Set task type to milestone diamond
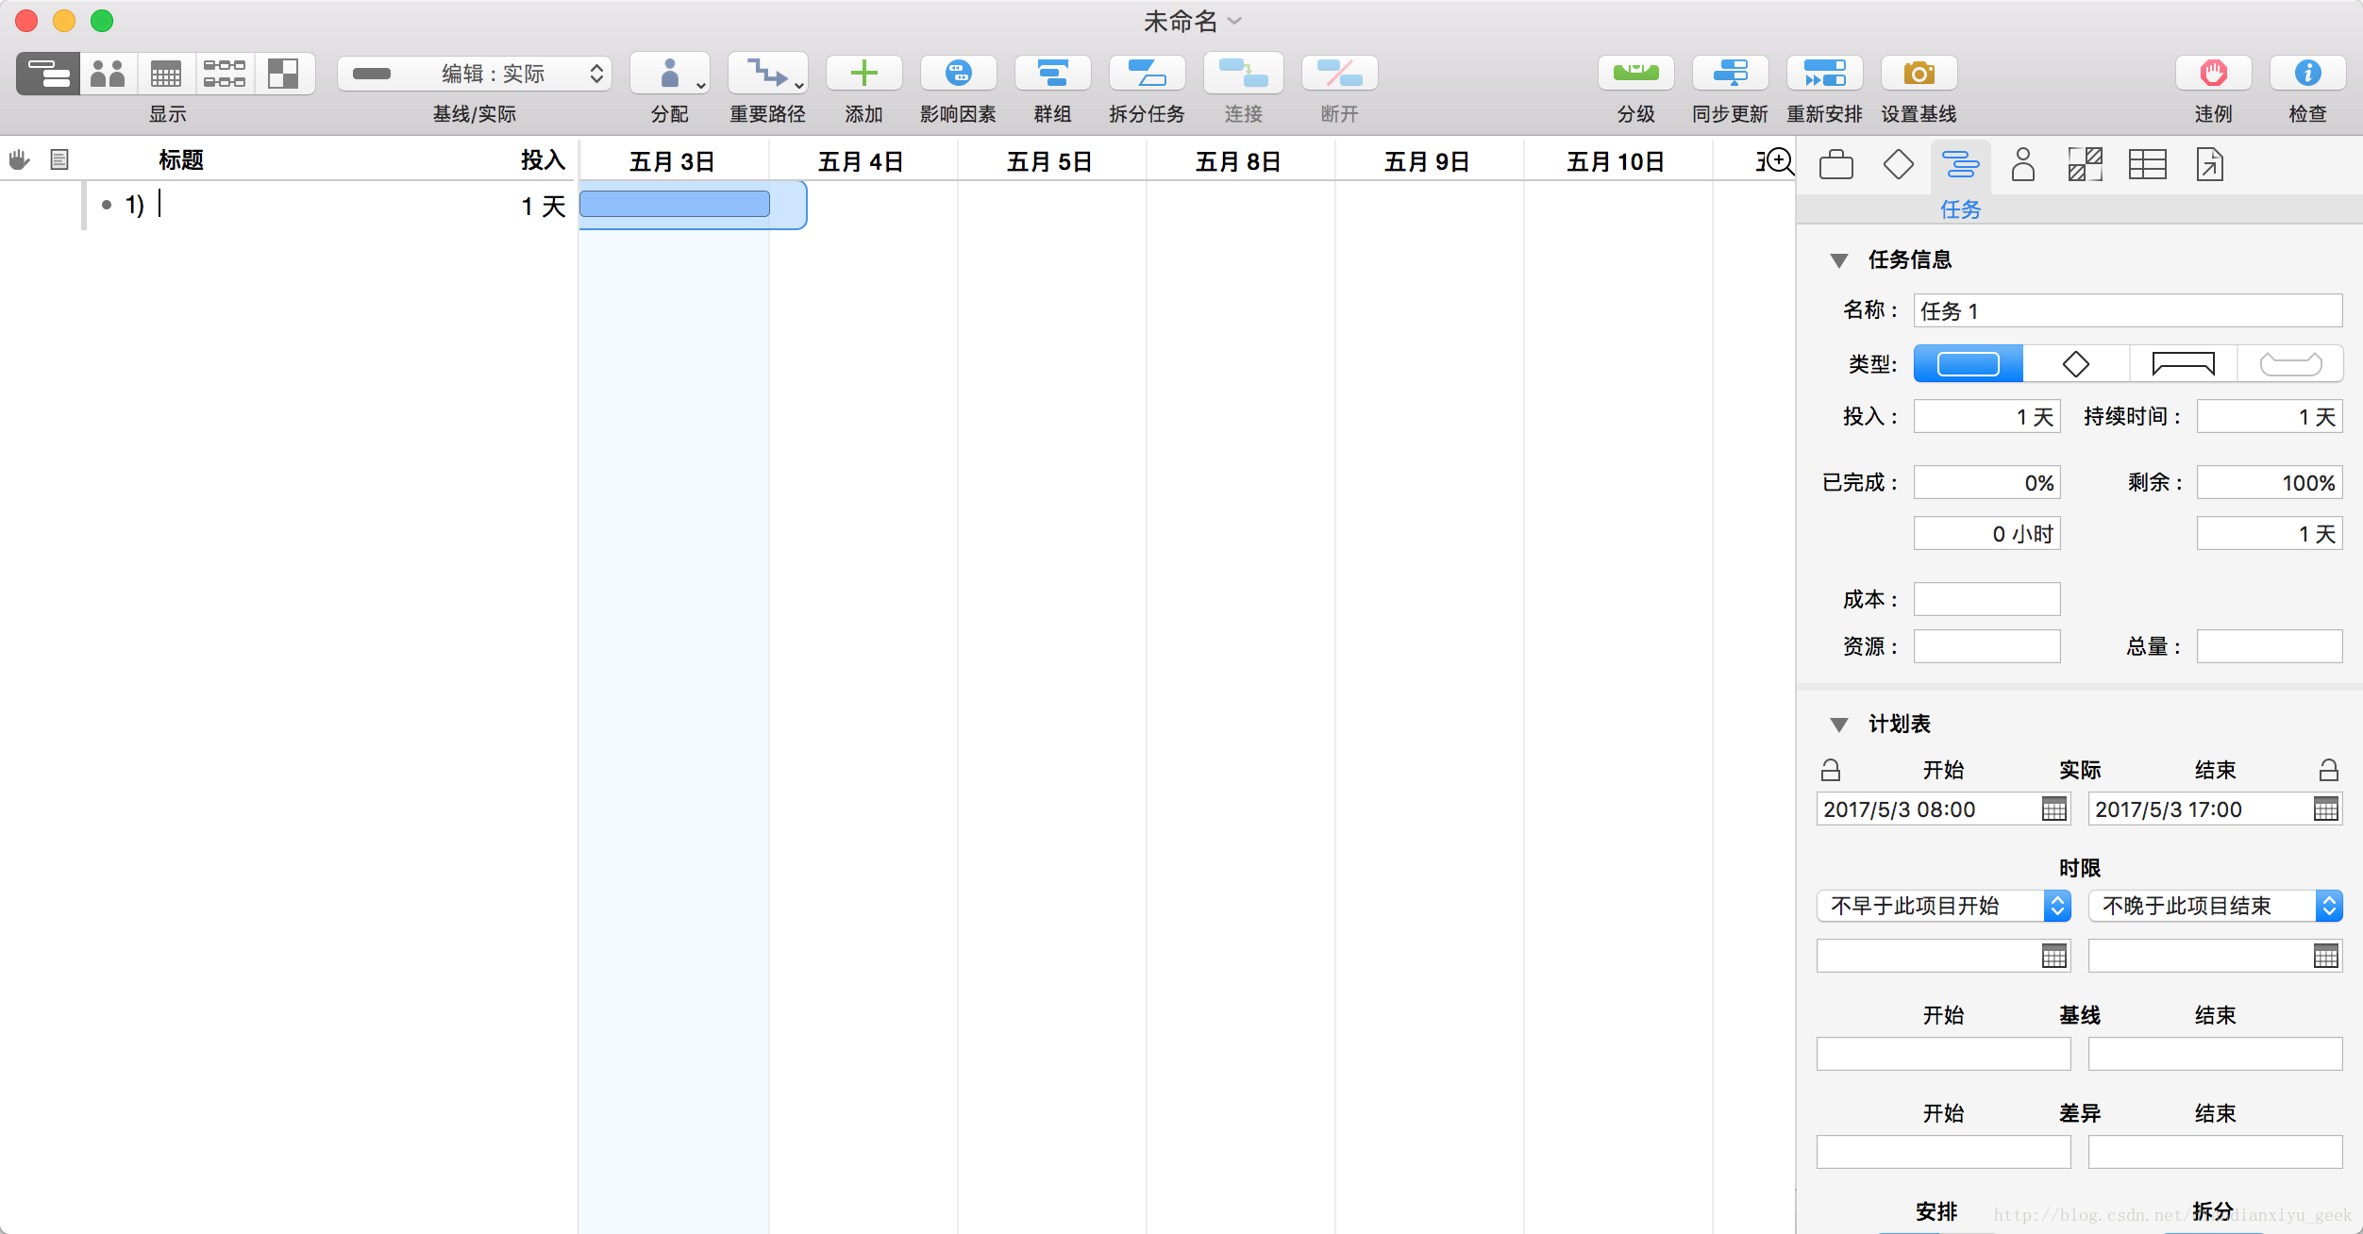Viewport: 2363px width, 1234px height. click(x=2075, y=364)
